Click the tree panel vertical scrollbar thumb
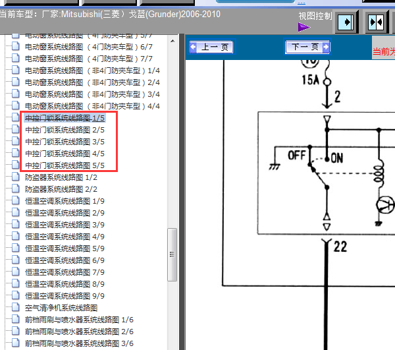395x350 pixels. click(x=172, y=254)
